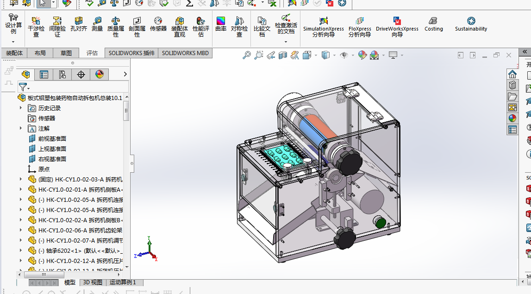The image size is (531, 294).
Task: Open 比较文档 compare documents
Action: (x=262, y=27)
